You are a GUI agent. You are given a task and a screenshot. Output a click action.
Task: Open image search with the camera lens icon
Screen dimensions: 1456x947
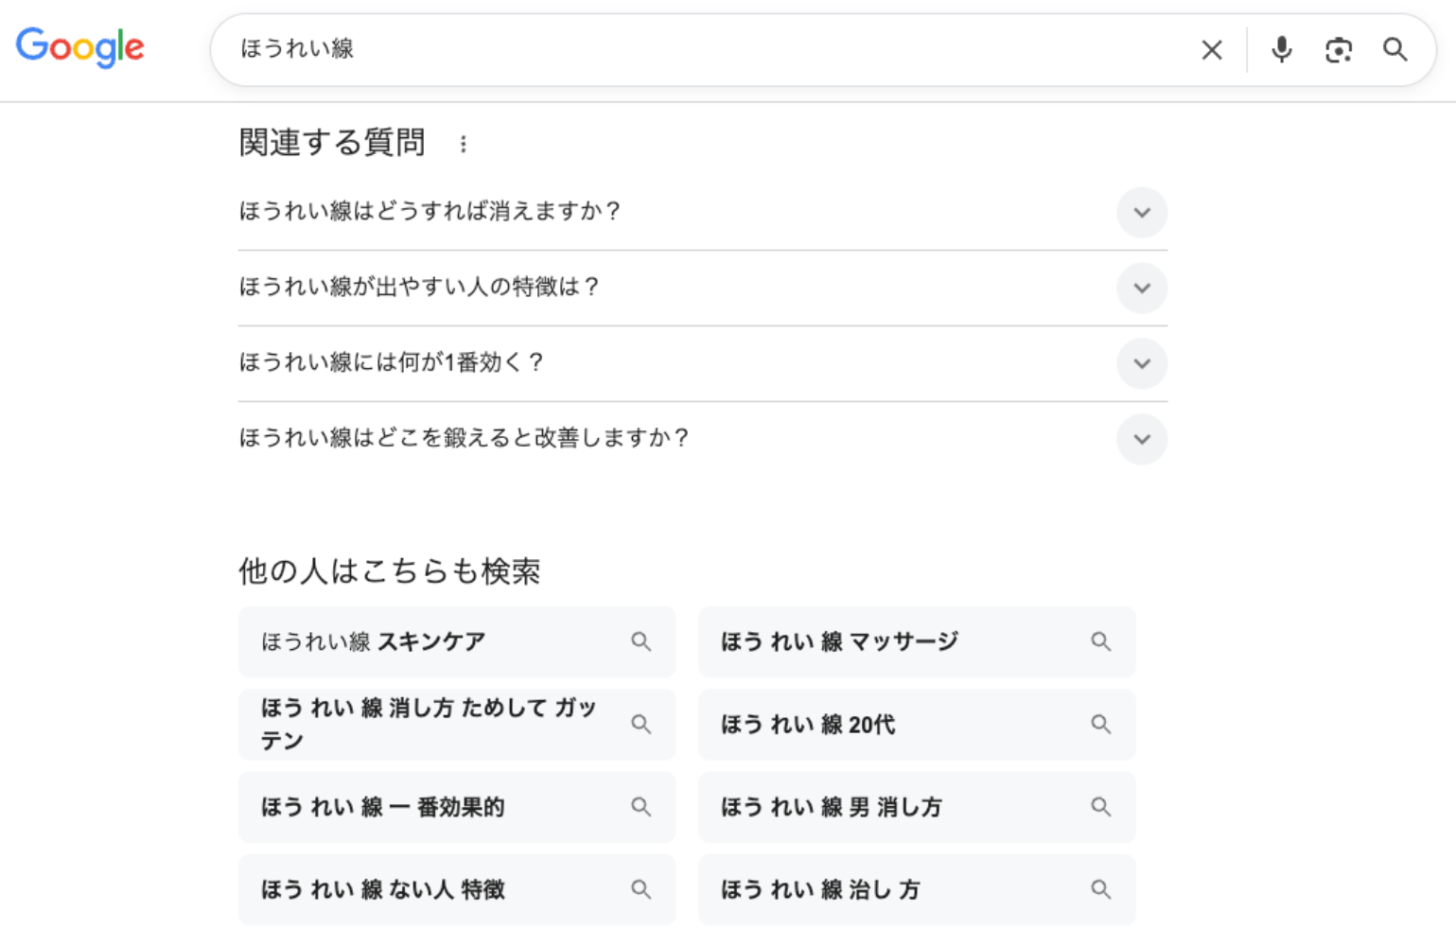[x=1339, y=50]
